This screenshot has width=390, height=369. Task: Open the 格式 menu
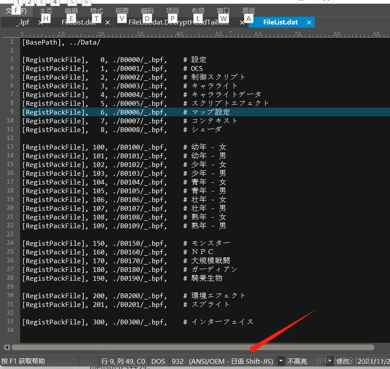click(x=97, y=10)
